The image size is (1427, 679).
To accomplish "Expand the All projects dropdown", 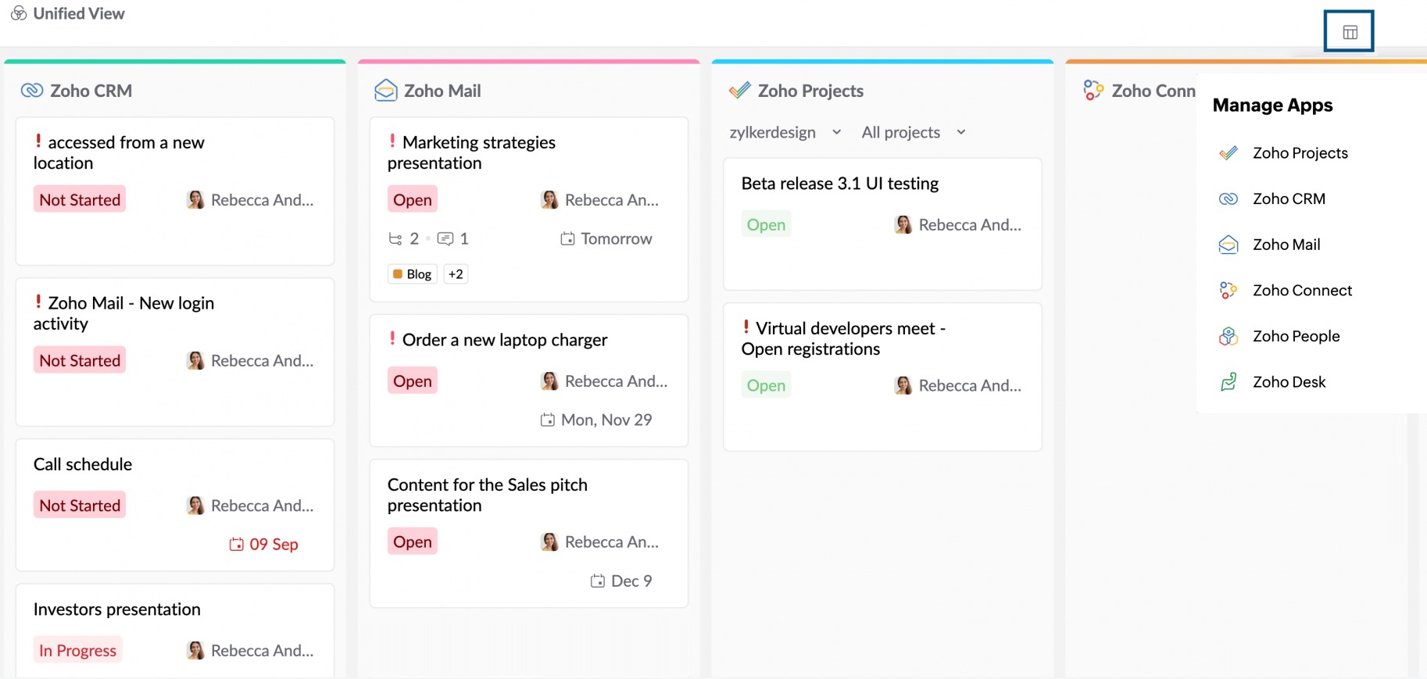I will (x=961, y=132).
